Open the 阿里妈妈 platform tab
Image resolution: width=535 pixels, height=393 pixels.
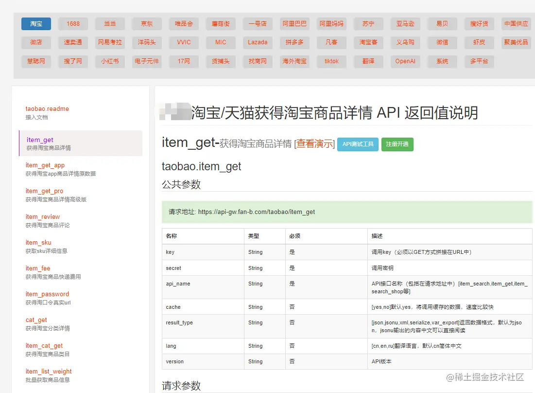(x=331, y=23)
